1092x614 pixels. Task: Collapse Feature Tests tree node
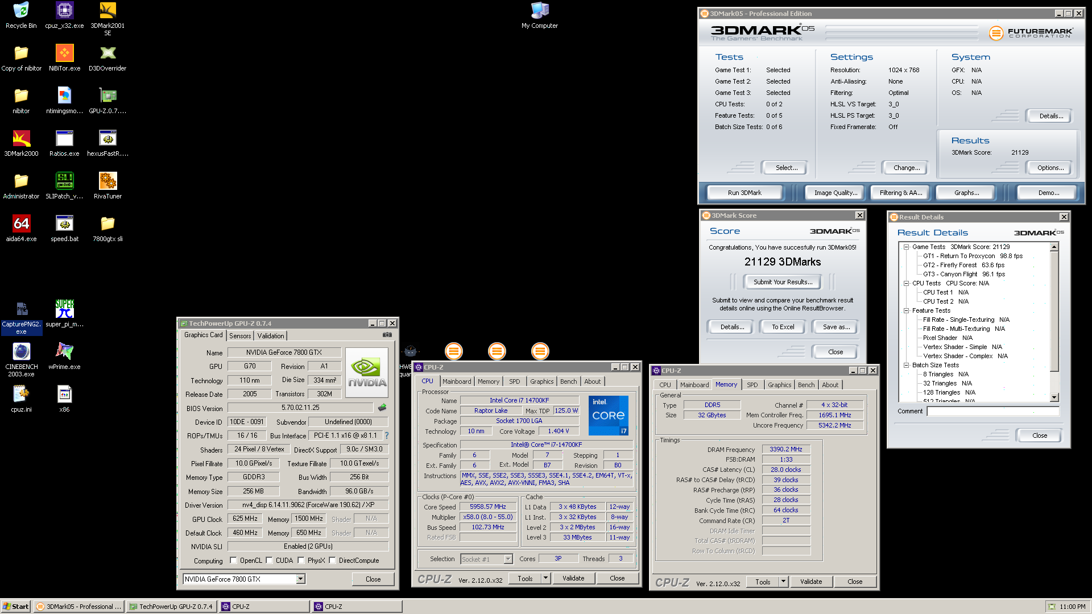tap(906, 310)
